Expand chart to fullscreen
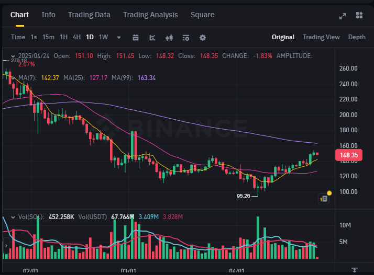 343,16
